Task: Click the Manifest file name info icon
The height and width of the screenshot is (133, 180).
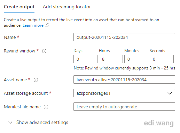Action: point(46,107)
